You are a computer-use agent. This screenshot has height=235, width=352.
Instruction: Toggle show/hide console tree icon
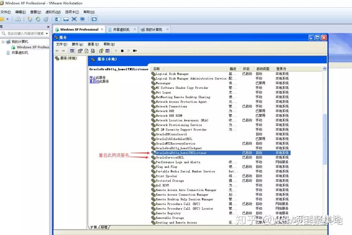(x=72, y=51)
